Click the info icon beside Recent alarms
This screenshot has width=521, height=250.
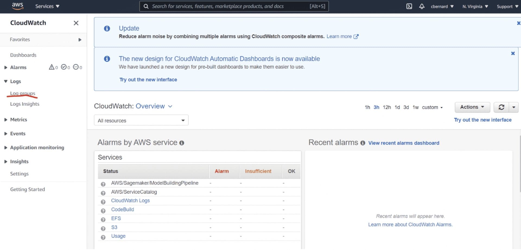tap(363, 143)
